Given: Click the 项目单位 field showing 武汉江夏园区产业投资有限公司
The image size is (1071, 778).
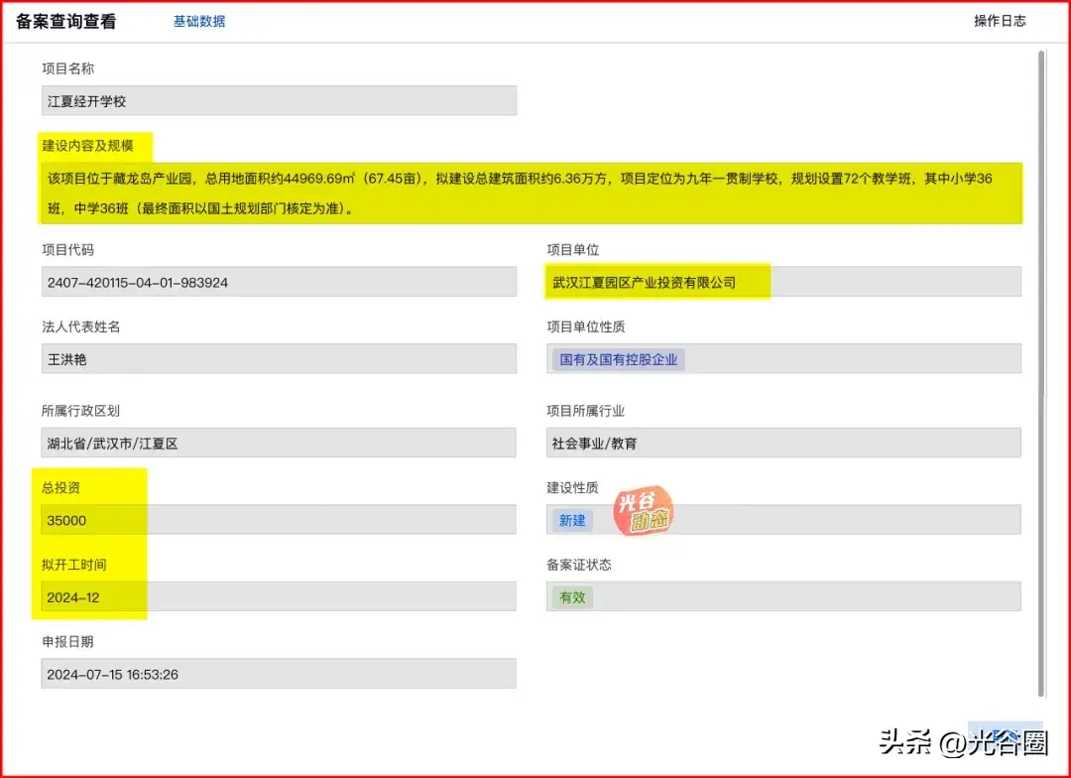Looking at the screenshot, I should tap(783, 282).
